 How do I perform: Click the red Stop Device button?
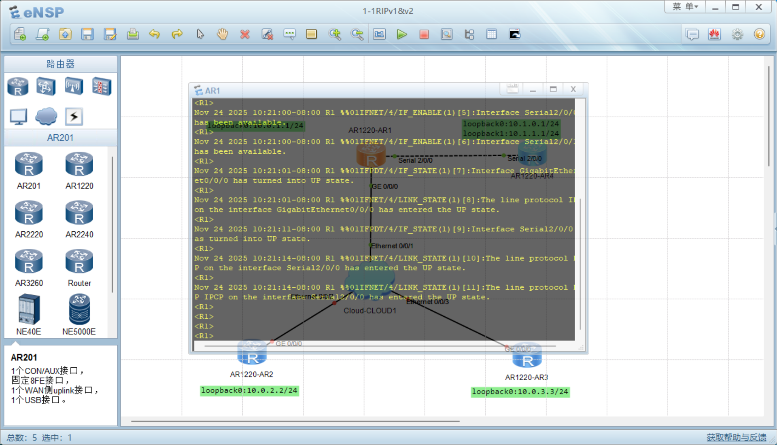424,34
